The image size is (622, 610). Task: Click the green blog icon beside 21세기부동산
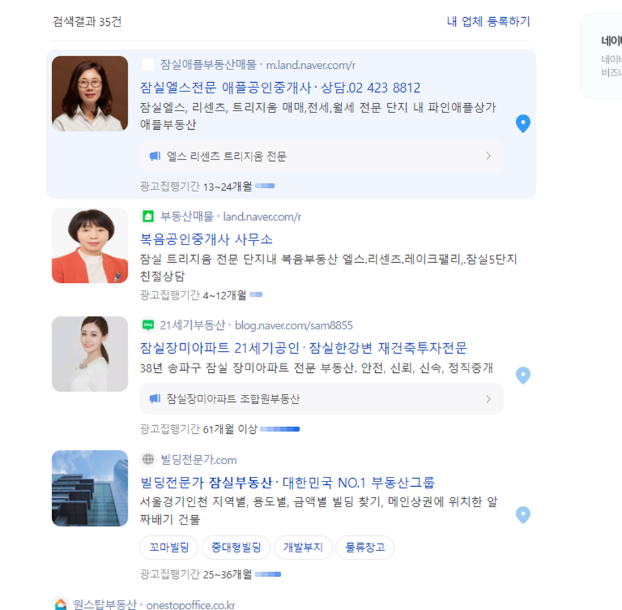tap(148, 325)
